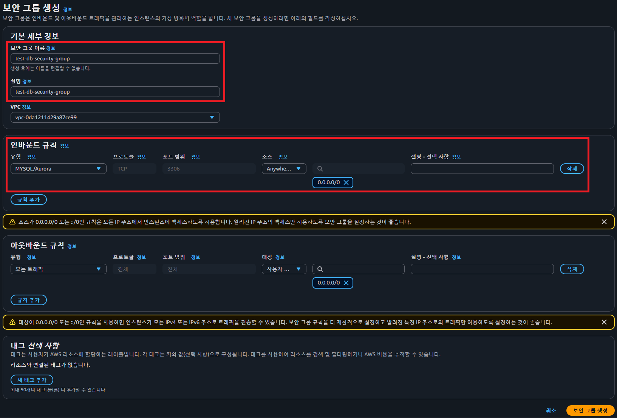Click the inbound rule description input
The width and height of the screenshot is (617, 418).
coord(482,169)
